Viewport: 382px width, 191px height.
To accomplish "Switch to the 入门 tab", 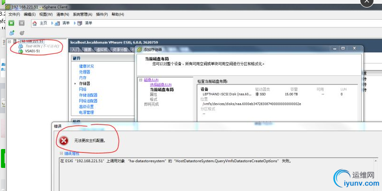I will pos(75,50).
